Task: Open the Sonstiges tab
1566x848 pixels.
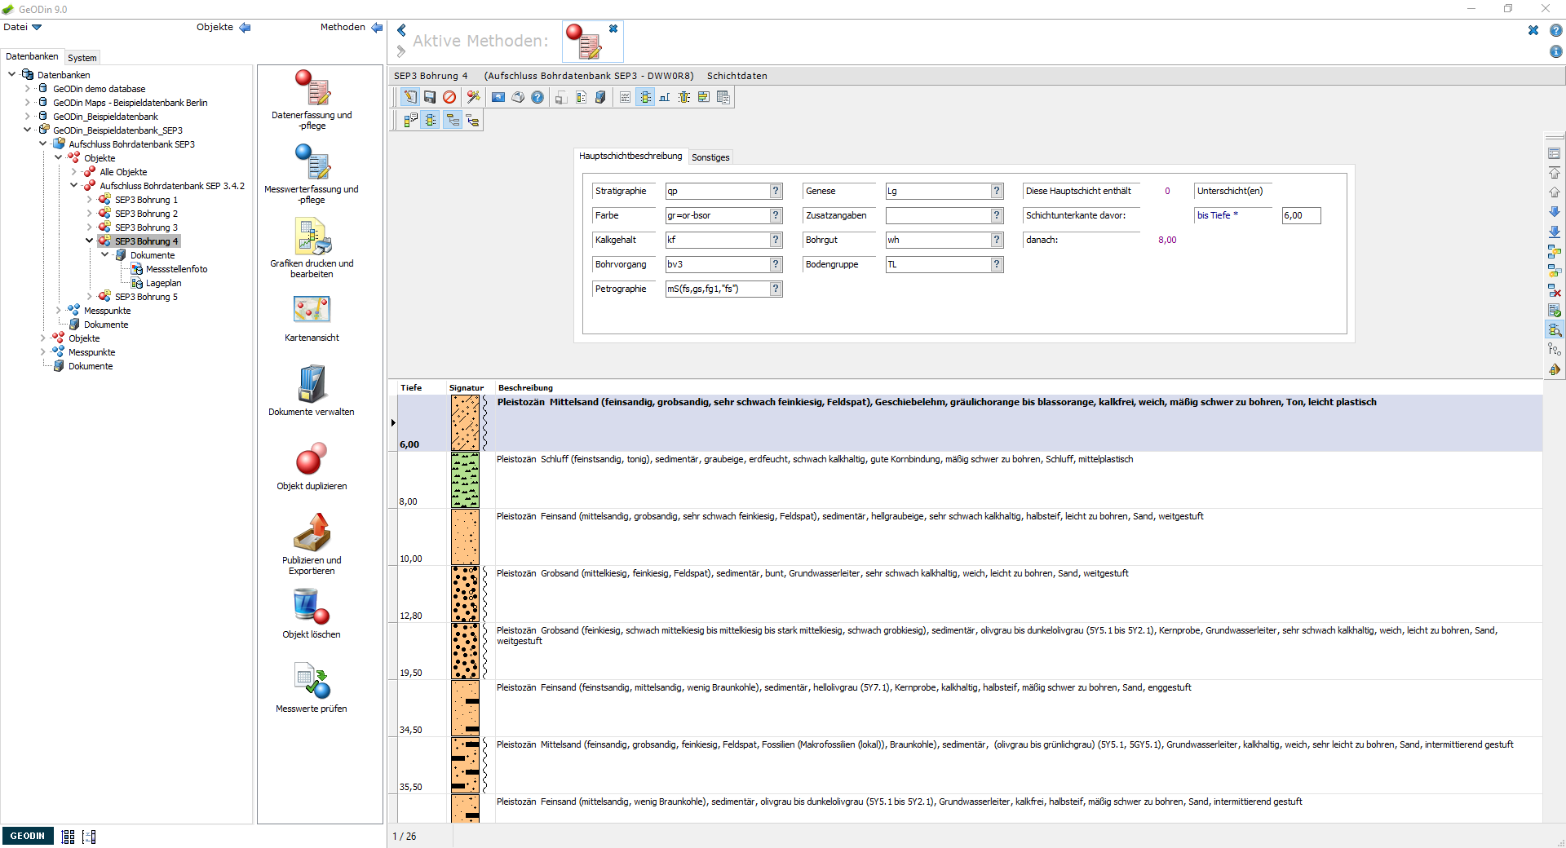Action: 710,157
